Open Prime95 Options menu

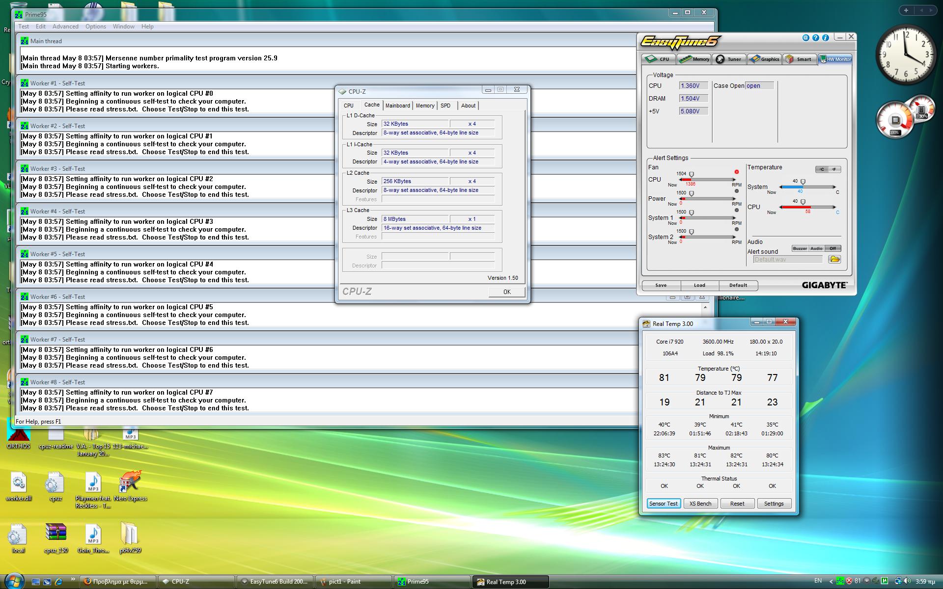click(96, 27)
